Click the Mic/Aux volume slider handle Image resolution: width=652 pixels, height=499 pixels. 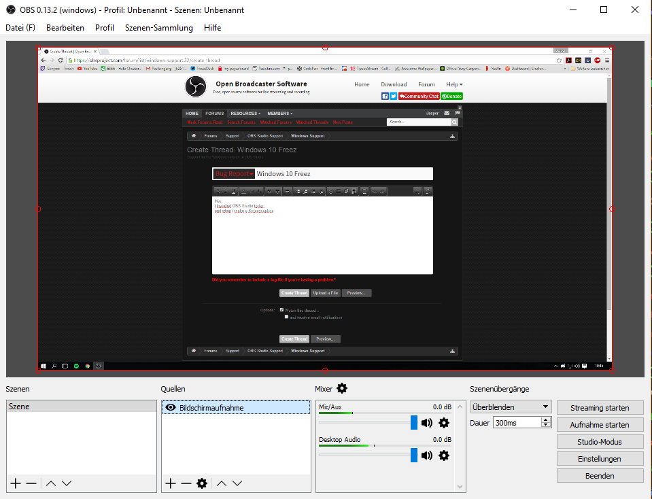(x=414, y=422)
